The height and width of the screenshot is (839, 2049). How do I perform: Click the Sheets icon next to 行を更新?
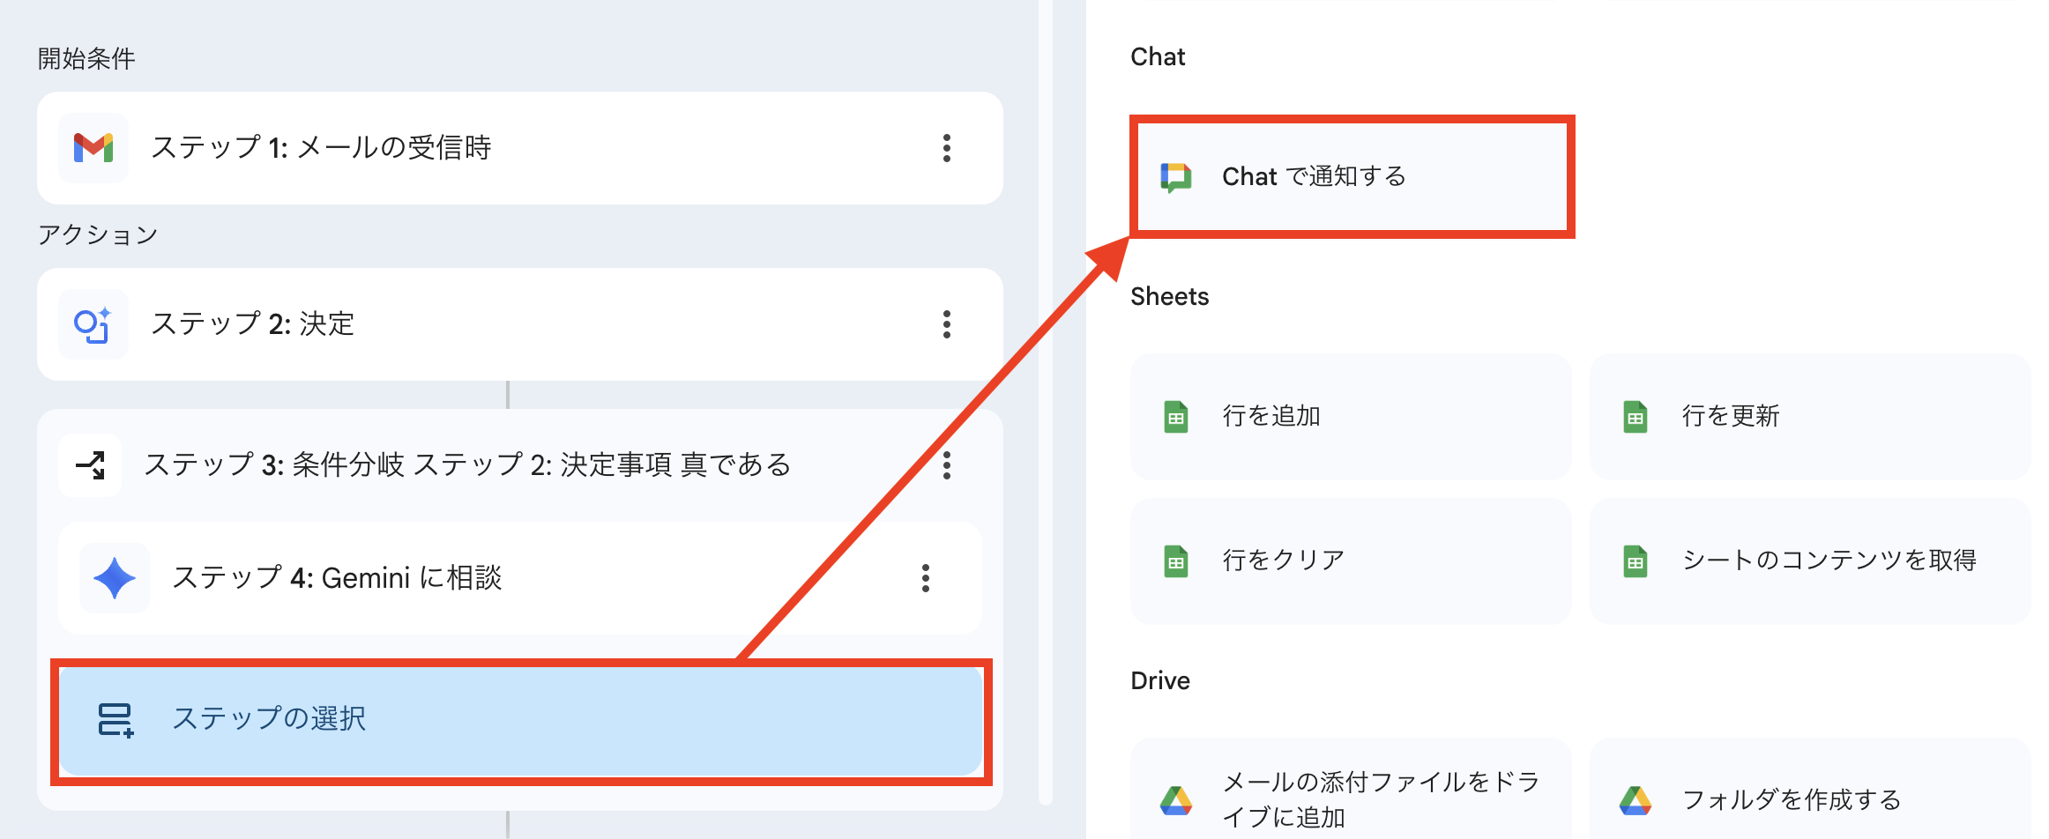1635,417
